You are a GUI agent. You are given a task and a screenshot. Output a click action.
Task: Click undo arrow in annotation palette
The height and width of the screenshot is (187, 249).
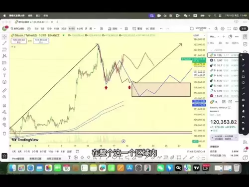point(243,123)
